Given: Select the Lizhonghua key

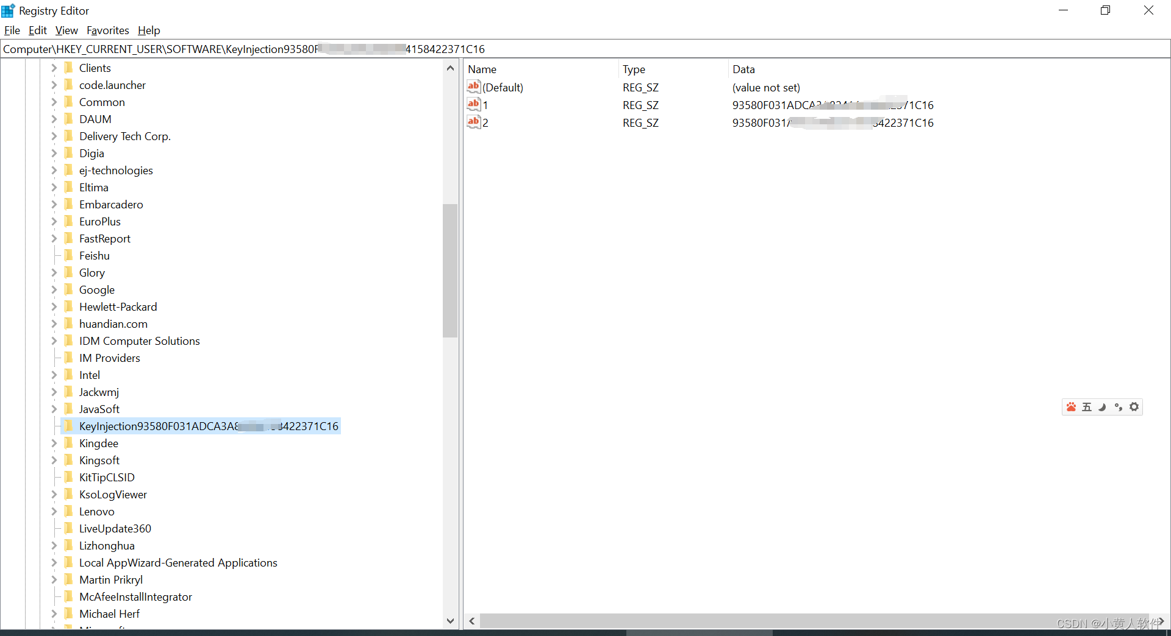Looking at the screenshot, I should point(107,545).
